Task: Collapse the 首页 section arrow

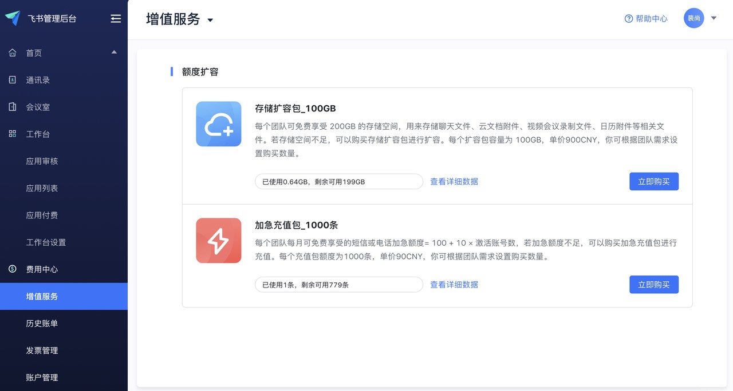Action: (114, 52)
